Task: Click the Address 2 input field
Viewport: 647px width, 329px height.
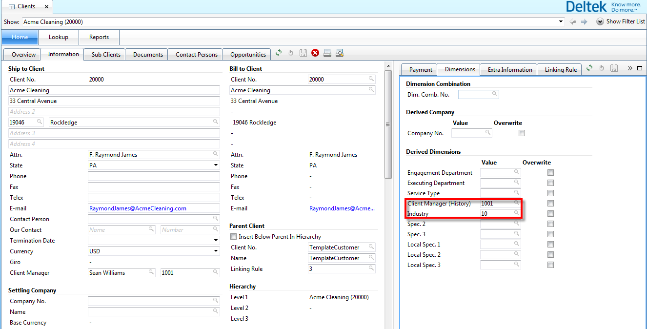Action: point(114,112)
